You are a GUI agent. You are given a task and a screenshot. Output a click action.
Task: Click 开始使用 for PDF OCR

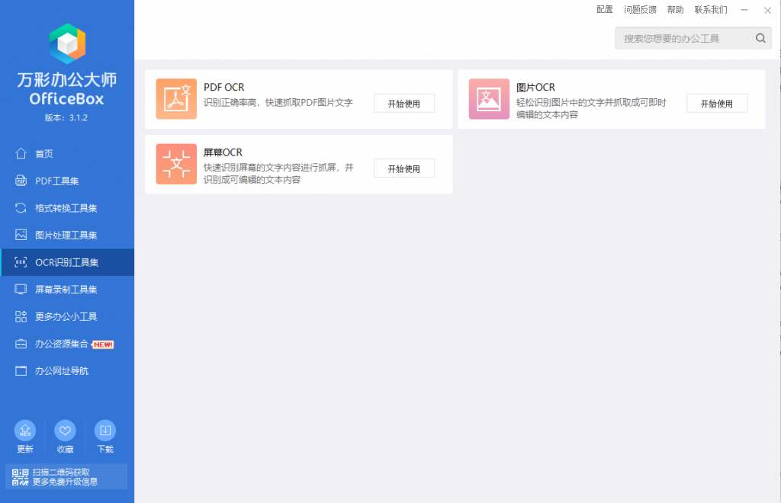tap(403, 101)
